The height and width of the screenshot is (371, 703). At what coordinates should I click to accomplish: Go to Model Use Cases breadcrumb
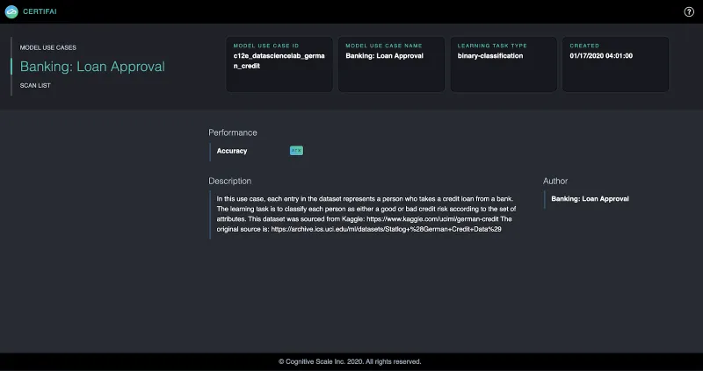(x=48, y=47)
